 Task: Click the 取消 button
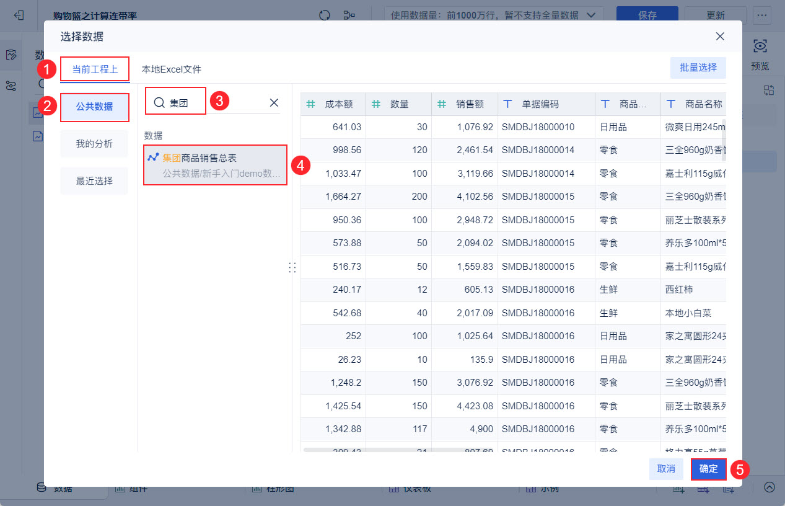click(666, 469)
